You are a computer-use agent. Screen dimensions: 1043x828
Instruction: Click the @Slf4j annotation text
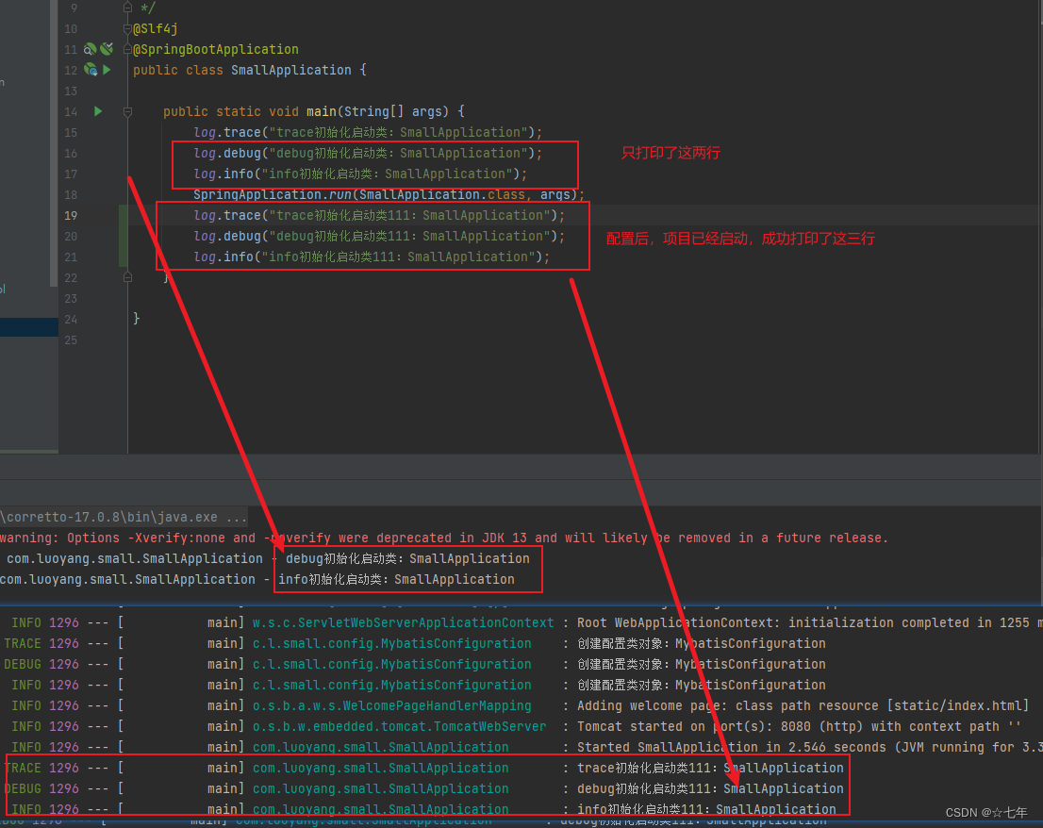point(156,28)
